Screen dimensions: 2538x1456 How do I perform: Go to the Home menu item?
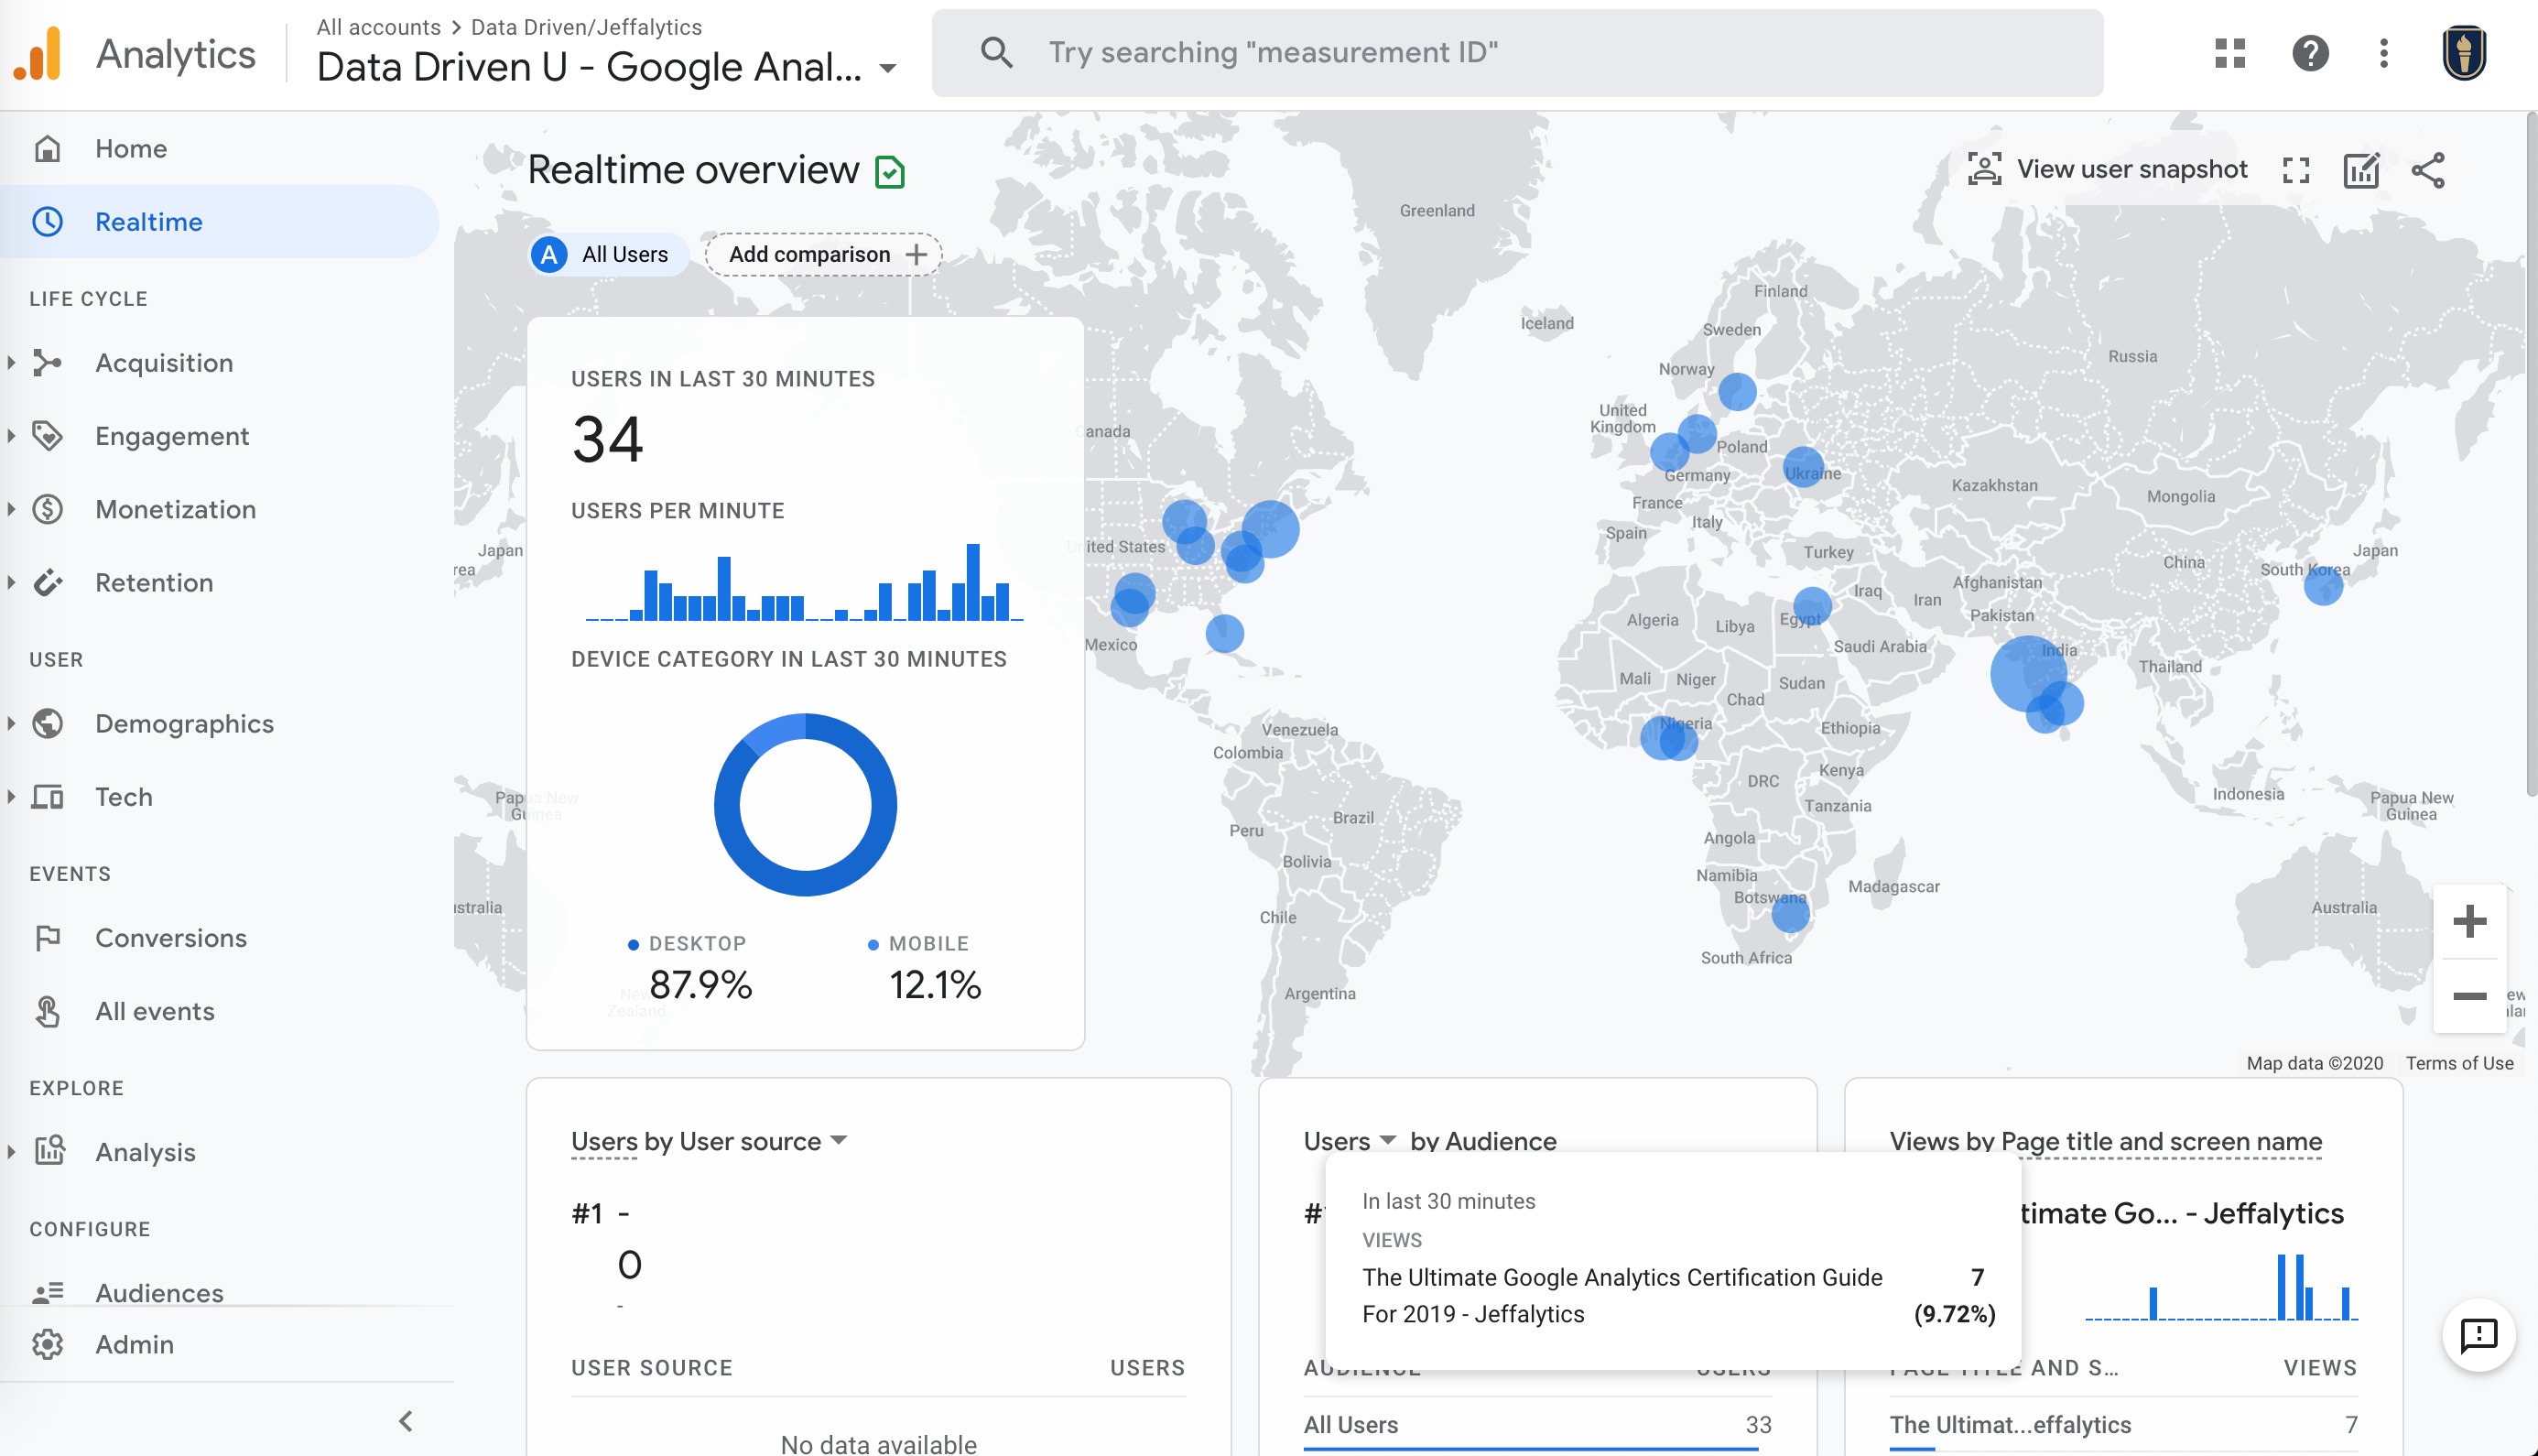pyautogui.click(x=131, y=148)
